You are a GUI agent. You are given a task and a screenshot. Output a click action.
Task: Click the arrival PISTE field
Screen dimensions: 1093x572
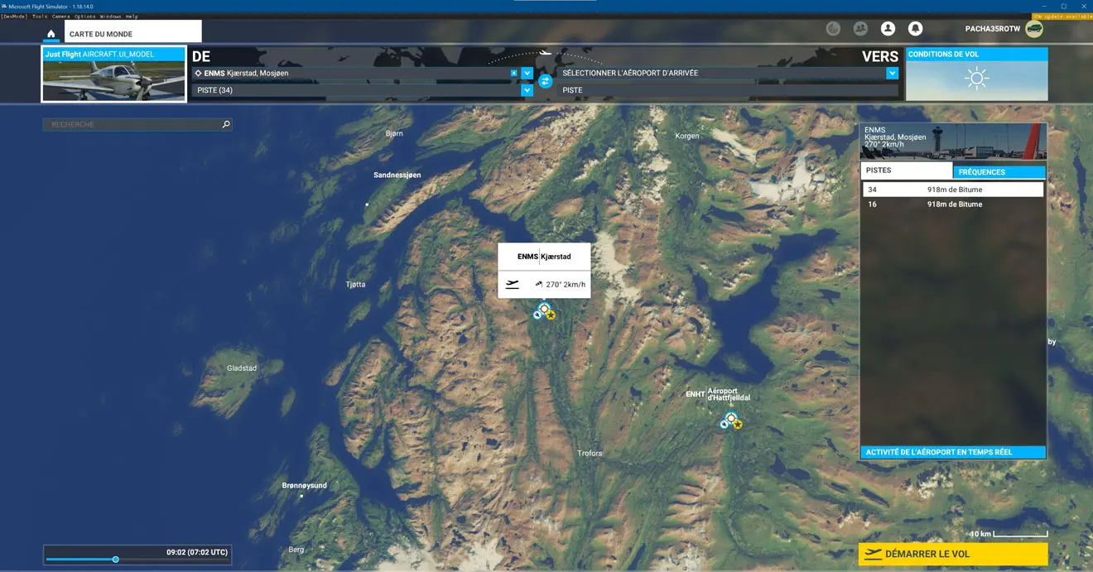[728, 90]
